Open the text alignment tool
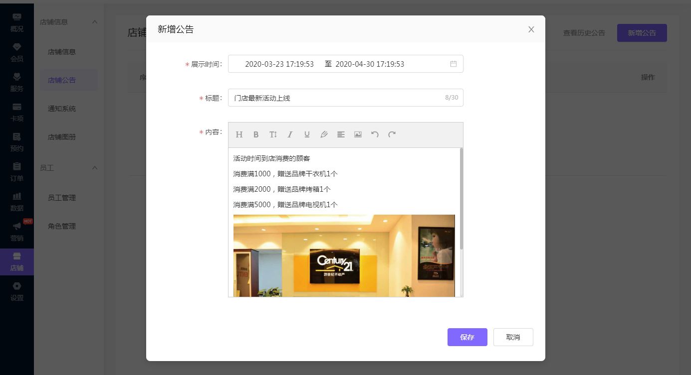This screenshot has height=375, width=691. coord(341,134)
